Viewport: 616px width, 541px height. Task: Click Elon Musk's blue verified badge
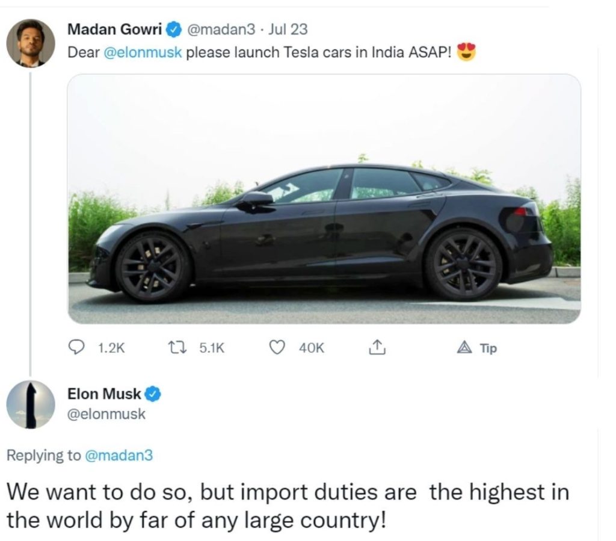pyautogui.click(x=153, y=394)
